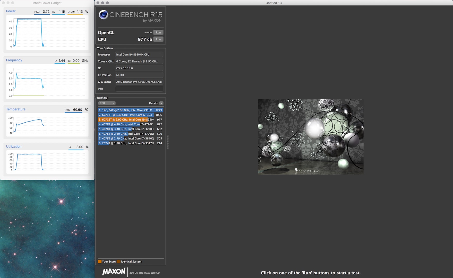Select ranking row Intel Xeon CPU X 1279
Viewport: 453px width, 278px height.
click(x=130, y=110)
